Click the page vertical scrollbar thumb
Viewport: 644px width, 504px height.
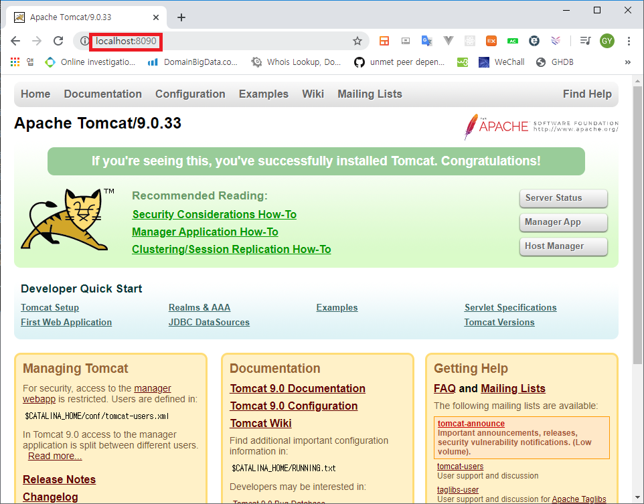point(637,225)
